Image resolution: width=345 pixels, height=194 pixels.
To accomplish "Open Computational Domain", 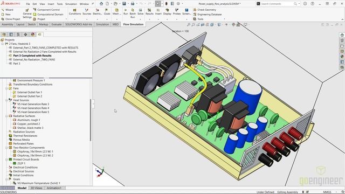I will click(48, 15).
